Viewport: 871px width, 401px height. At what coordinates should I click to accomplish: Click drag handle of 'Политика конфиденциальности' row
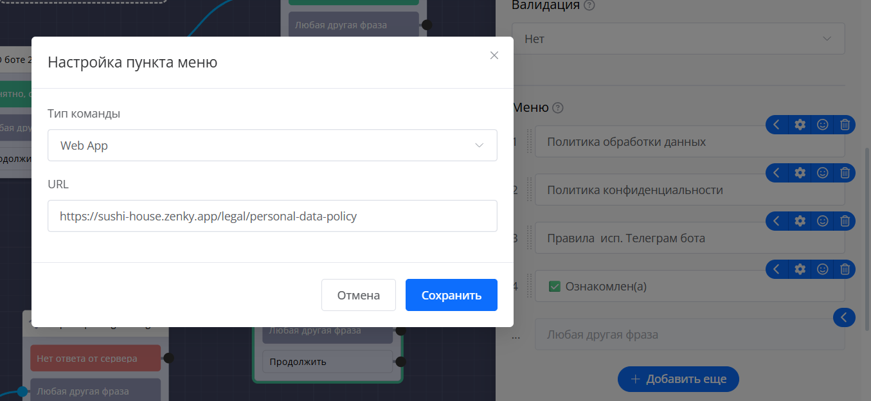(530, 190)
